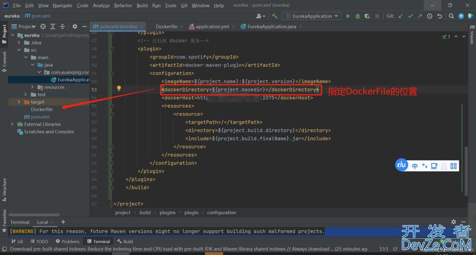476x255 pixels.
Task: Open Search Everywhere magnifier icon
Action: [451, 16]
